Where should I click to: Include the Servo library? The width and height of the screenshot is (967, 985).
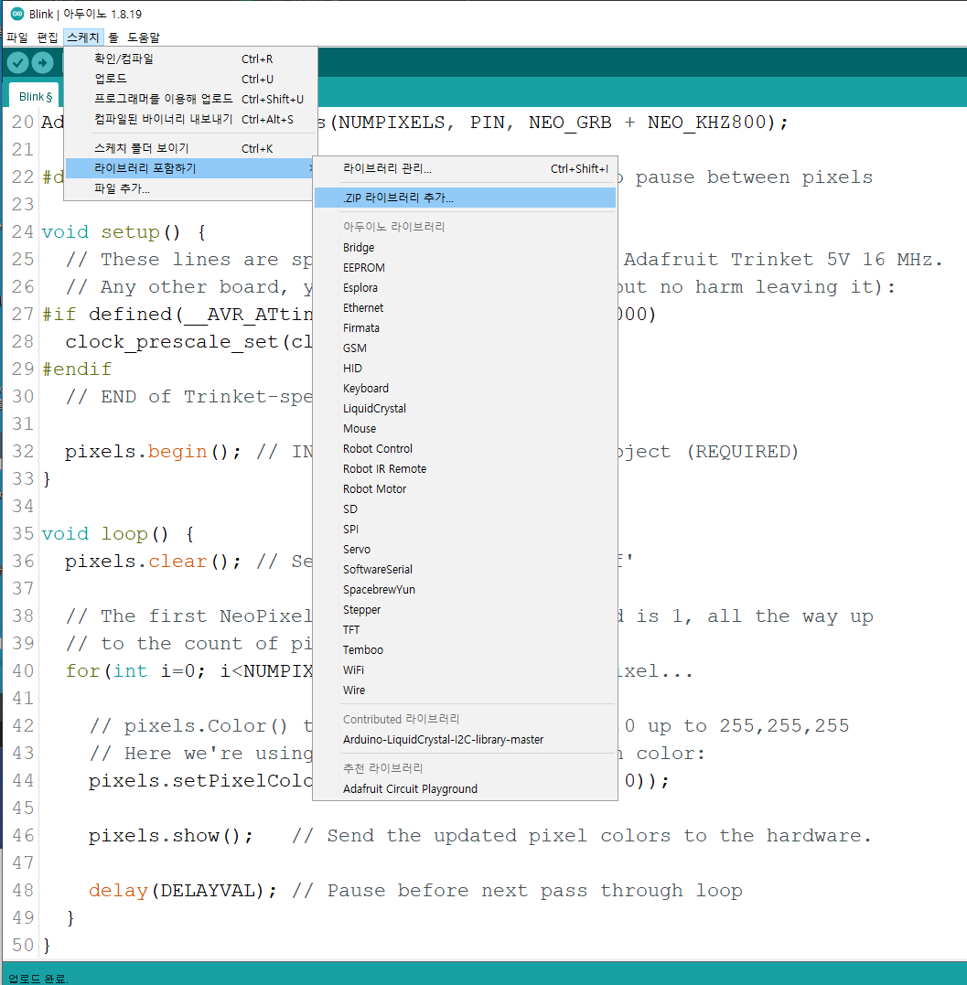(x=465, y=549)
